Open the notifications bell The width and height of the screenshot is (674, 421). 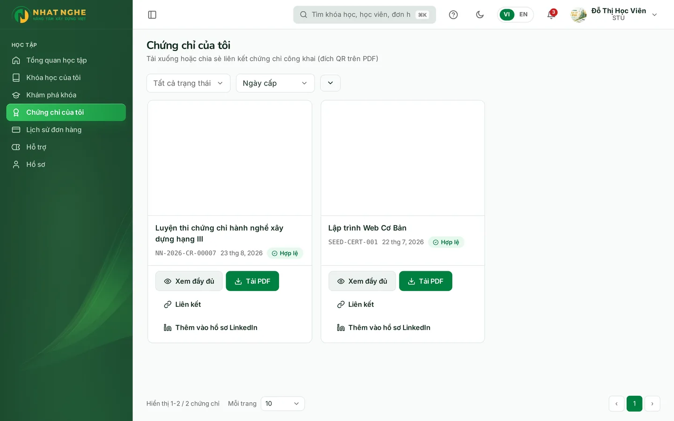551,15
